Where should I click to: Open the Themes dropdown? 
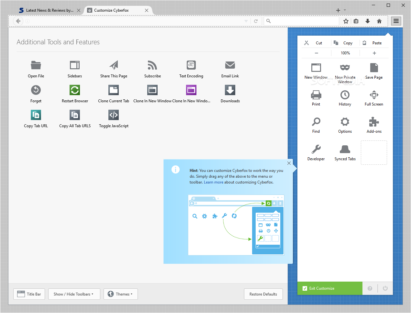point(121,294)
